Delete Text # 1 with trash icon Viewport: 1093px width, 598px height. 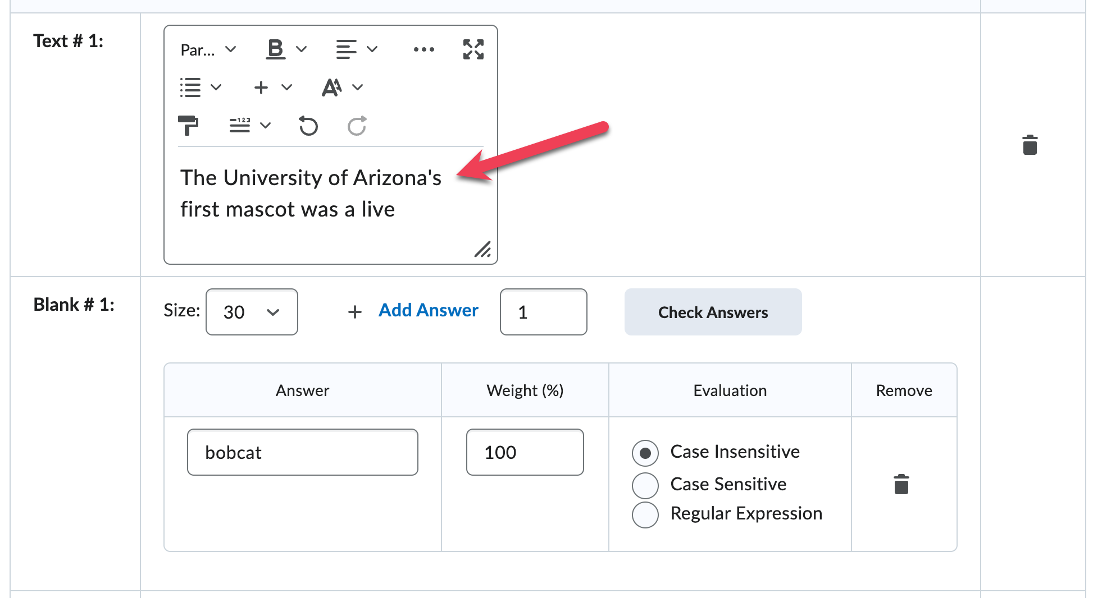point(1030,145)
